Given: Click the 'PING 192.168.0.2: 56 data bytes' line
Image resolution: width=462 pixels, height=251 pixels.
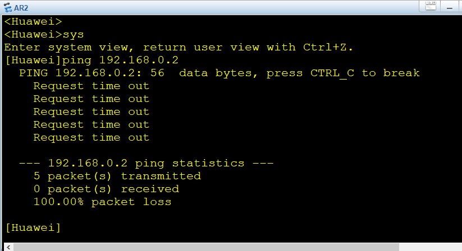Looking at the screenshot, I should pyautogui.click(x=219, y=73).
